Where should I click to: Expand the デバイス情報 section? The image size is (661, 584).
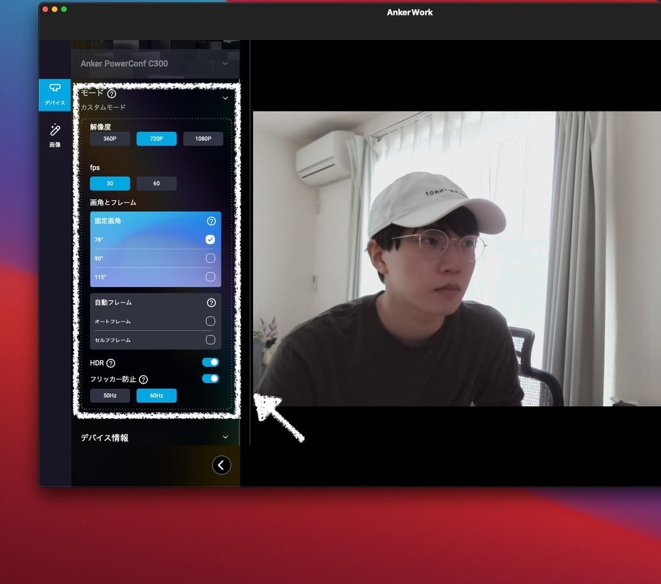coord(225,437)
